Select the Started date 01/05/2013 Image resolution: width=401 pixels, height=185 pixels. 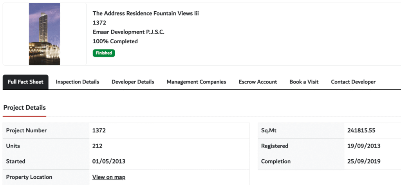(109, 161)
